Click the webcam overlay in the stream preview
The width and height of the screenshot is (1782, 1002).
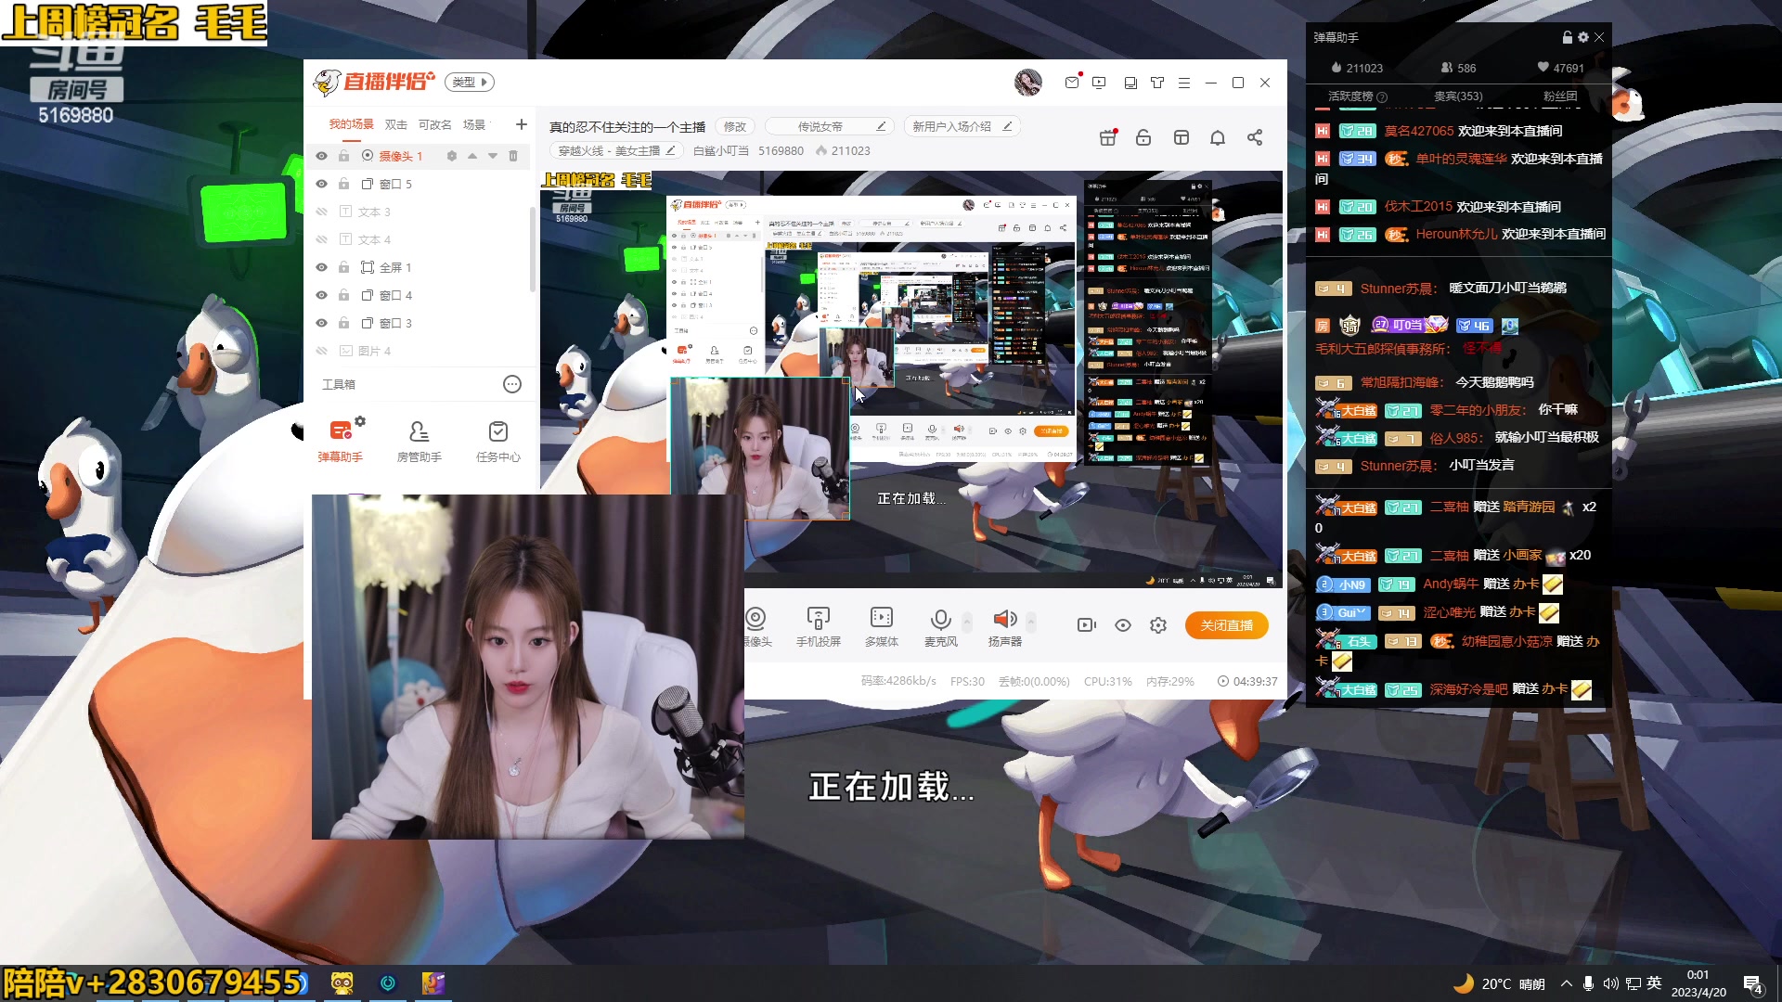click(x=759, y=449)
